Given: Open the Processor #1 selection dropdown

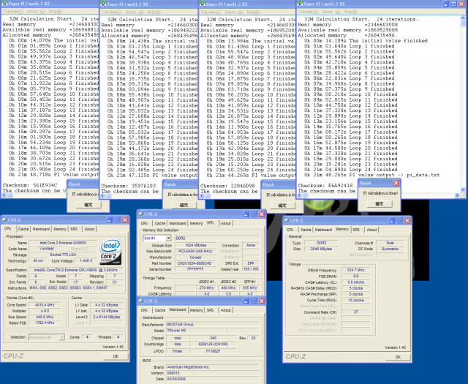Looking at the screenshot, I should (61, 337).
